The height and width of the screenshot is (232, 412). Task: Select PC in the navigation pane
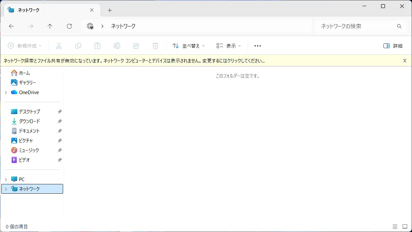tap(18, 179)
